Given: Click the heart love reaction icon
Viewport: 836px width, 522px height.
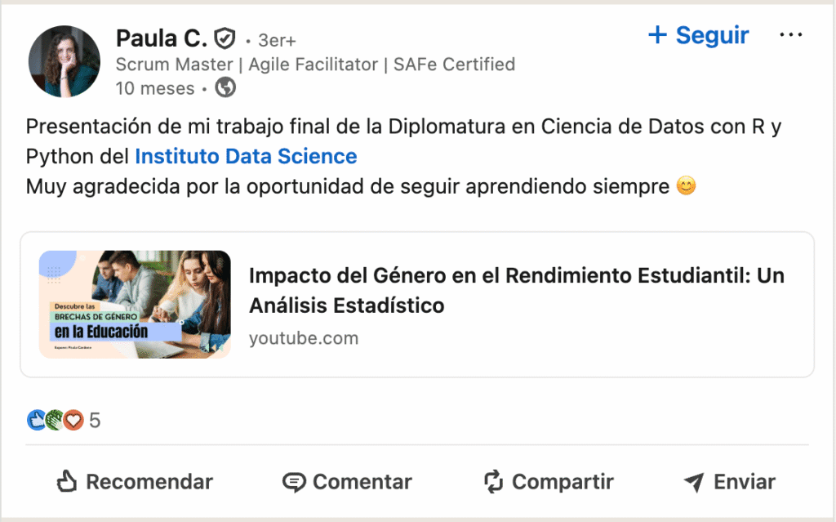Looking at the screenshot, I should 74,421.
